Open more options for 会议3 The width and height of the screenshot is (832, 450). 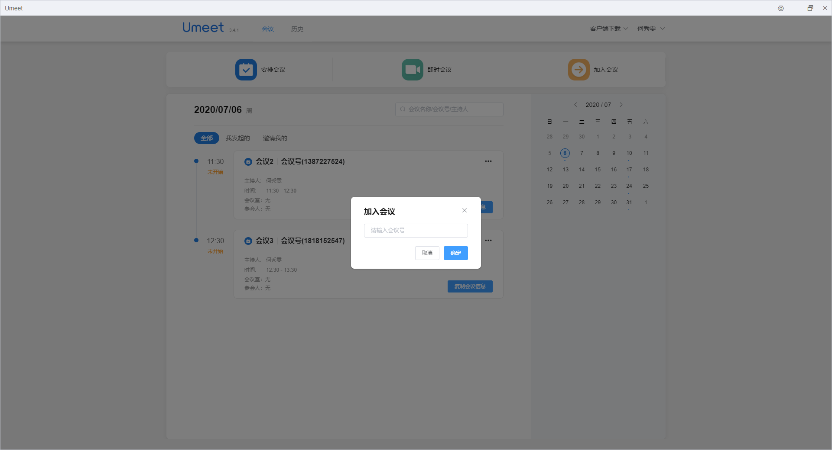(488, 240)
